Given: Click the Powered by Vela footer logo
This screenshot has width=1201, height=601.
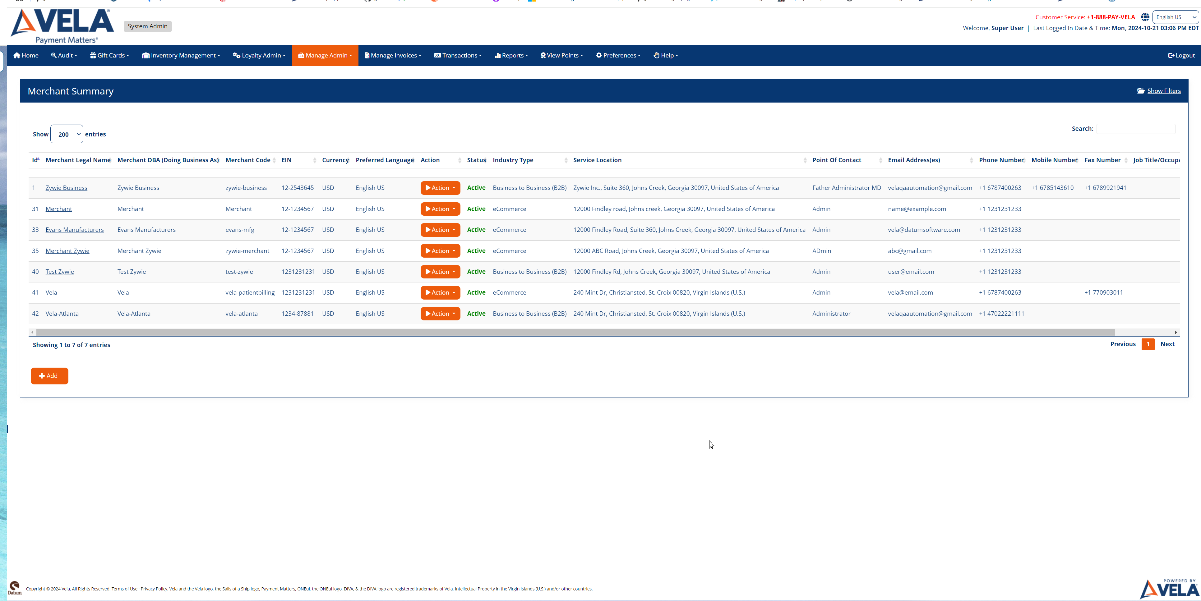Looking at the screenshot, I should (1169, 589).
